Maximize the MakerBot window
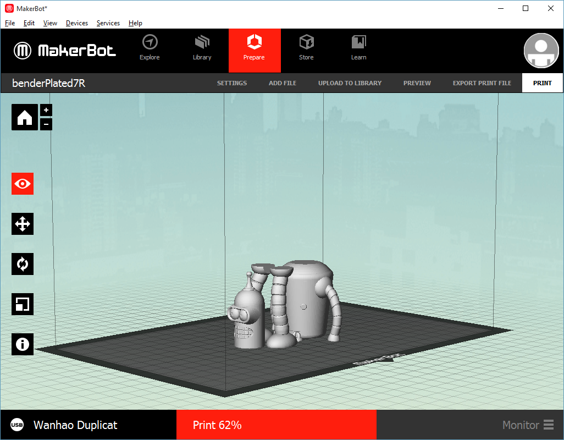This screenshot has width=564, height=440. point(526,8)
